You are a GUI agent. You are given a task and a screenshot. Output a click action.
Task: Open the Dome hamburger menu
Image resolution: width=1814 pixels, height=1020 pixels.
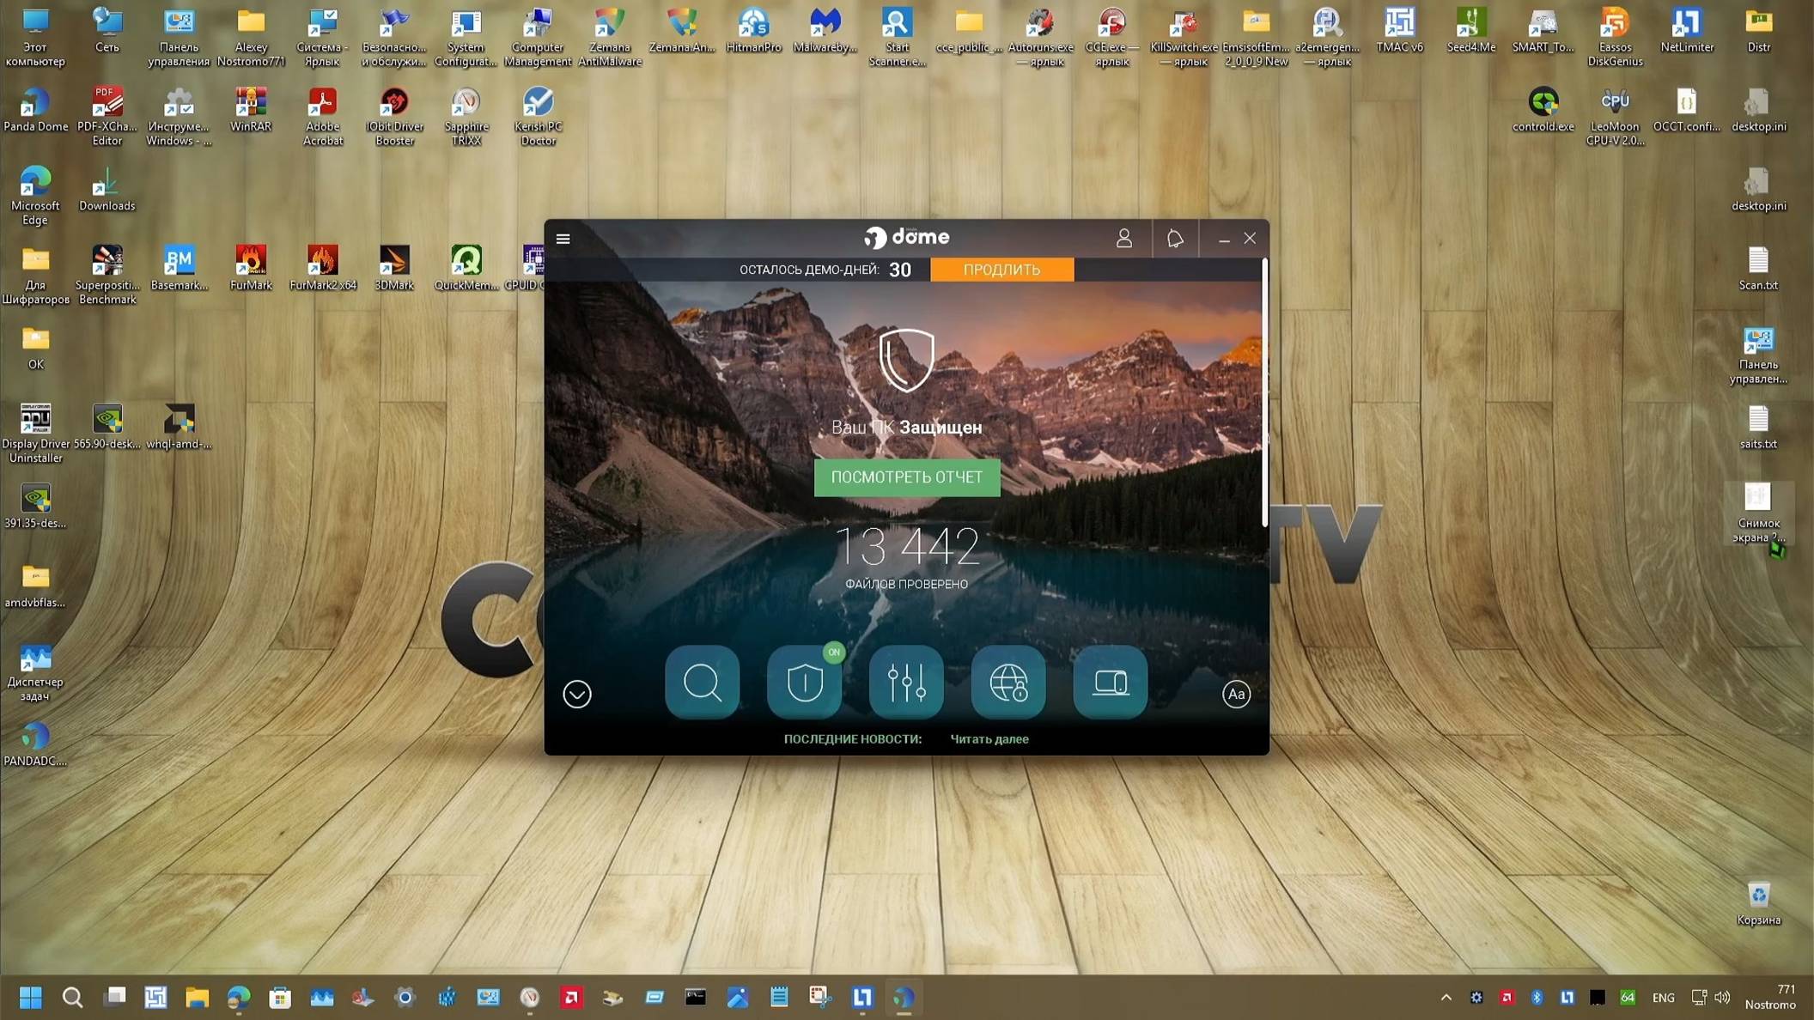[x=563, y=239]
